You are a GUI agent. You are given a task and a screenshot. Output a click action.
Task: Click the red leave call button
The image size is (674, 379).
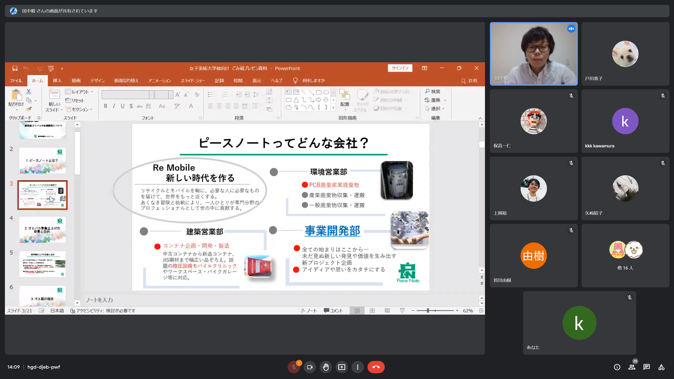point(376,367)
